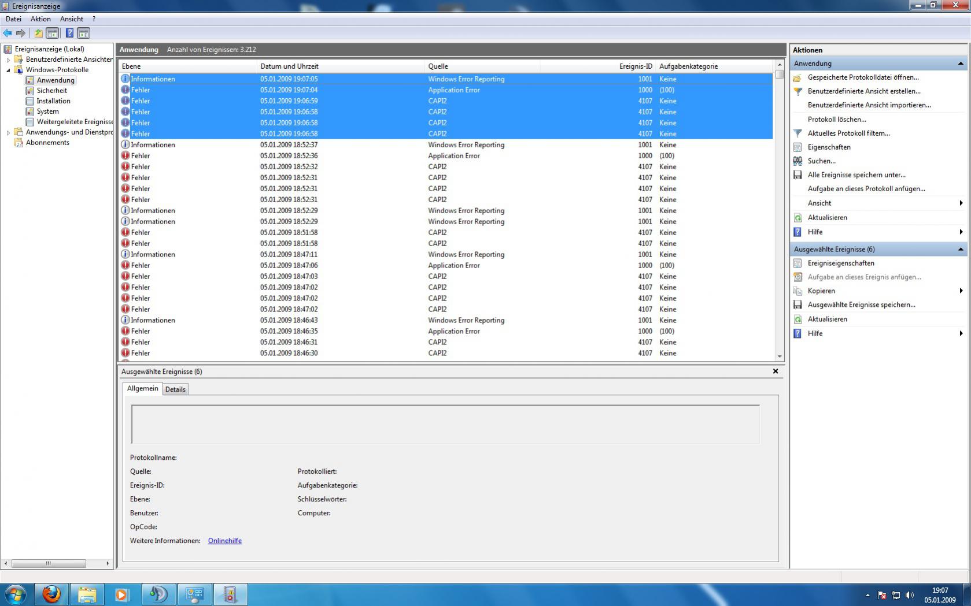971x606 pixels.
Task: Open the '?' help menu
Action: tap(94, 19)
